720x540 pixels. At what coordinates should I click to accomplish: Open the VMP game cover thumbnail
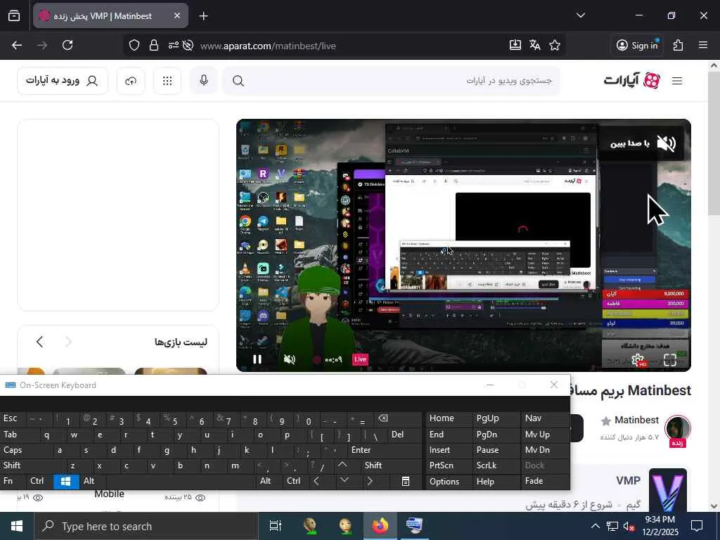668,490
